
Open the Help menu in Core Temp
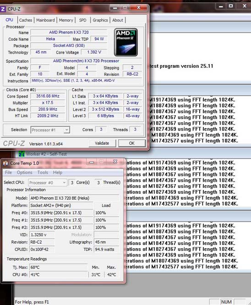point(58,172)
